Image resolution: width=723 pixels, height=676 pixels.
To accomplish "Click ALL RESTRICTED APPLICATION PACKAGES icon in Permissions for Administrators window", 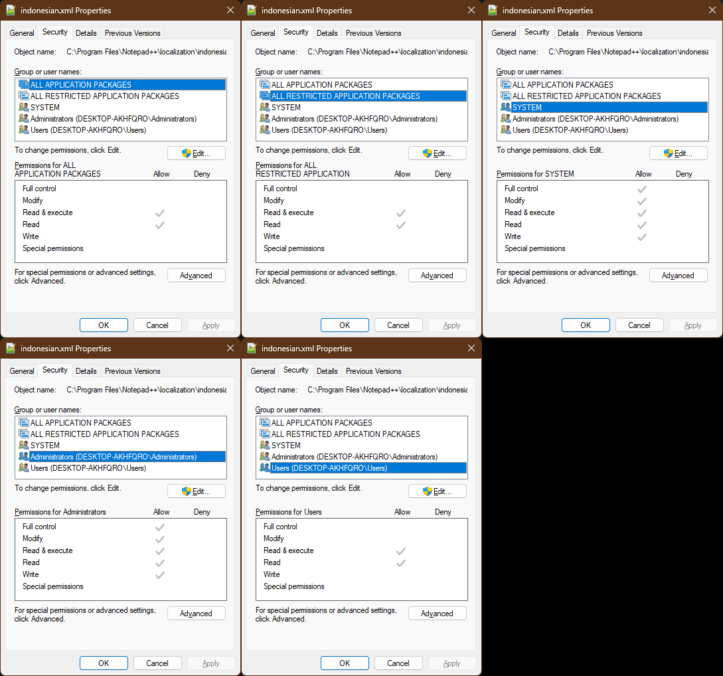I will (23, 434).
